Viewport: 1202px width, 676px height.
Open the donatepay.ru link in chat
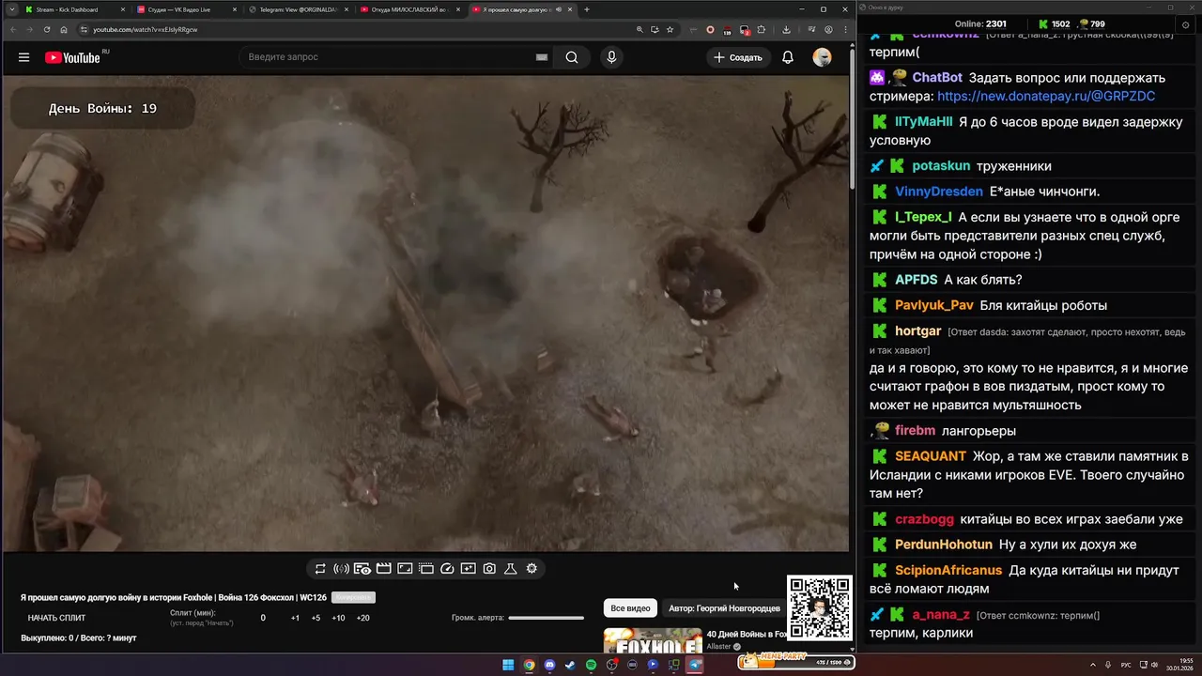[x=1046, y=96]
